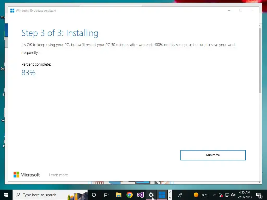Open the Windows Start menu
The height and width of the screenshot is (200, 267).
coord(6,195)
